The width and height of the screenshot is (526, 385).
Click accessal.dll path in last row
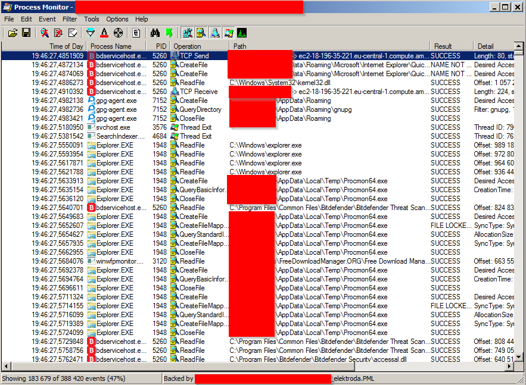[318, 359]
